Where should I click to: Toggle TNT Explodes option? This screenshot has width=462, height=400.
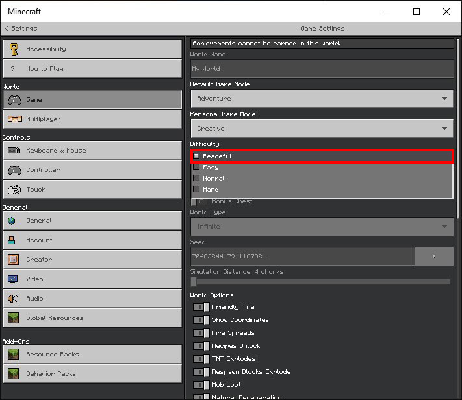[201, 359]
